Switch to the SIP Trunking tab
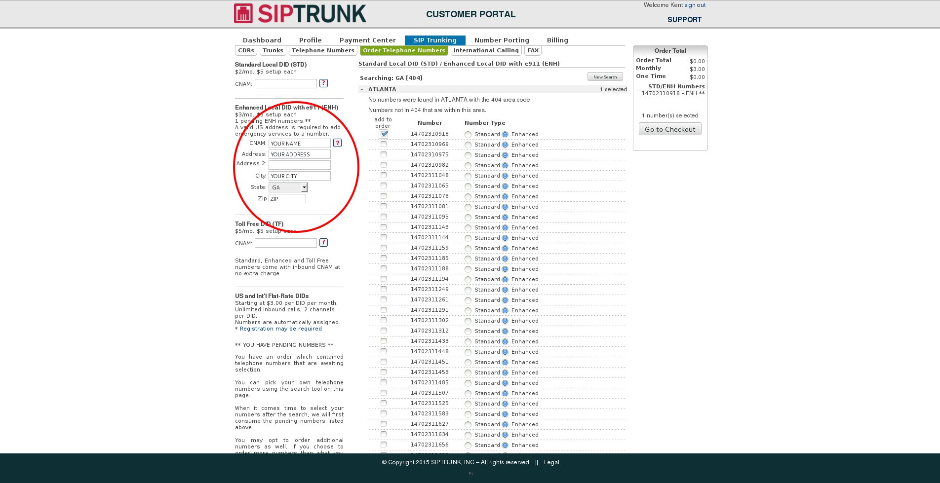 (435, 40)
